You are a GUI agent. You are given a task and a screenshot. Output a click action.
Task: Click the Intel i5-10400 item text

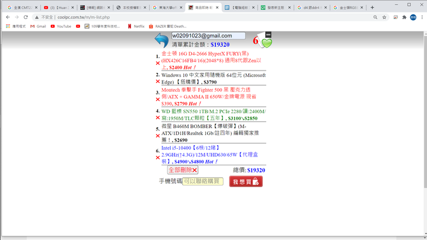(210, 155)
